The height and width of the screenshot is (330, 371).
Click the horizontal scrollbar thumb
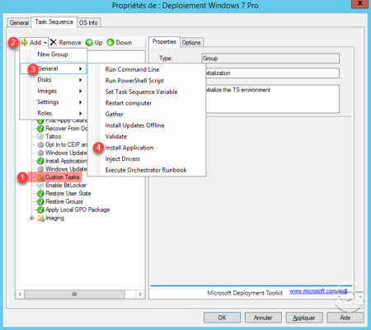point(74,295)
